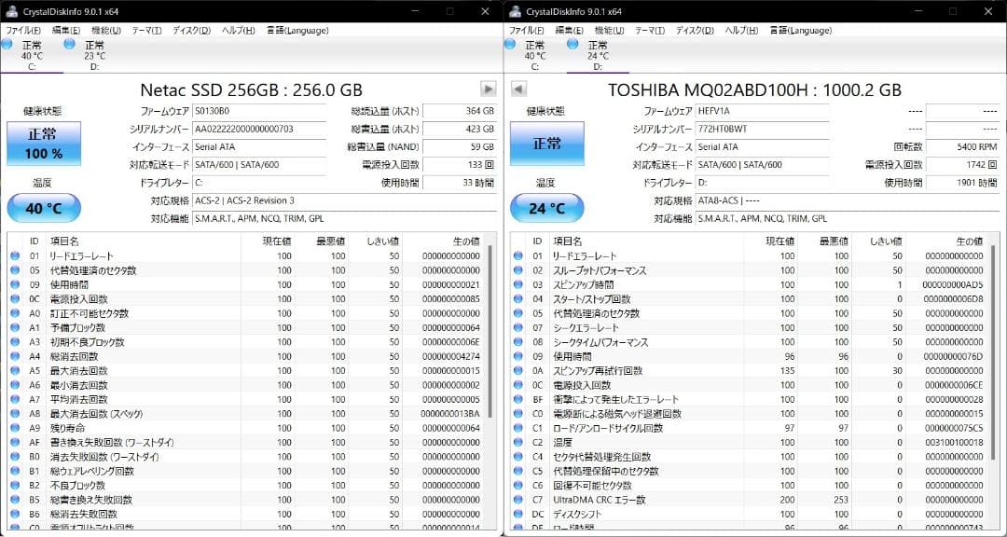Click status icon for UltraDMA CRC エラー数 row

point(518,499)
